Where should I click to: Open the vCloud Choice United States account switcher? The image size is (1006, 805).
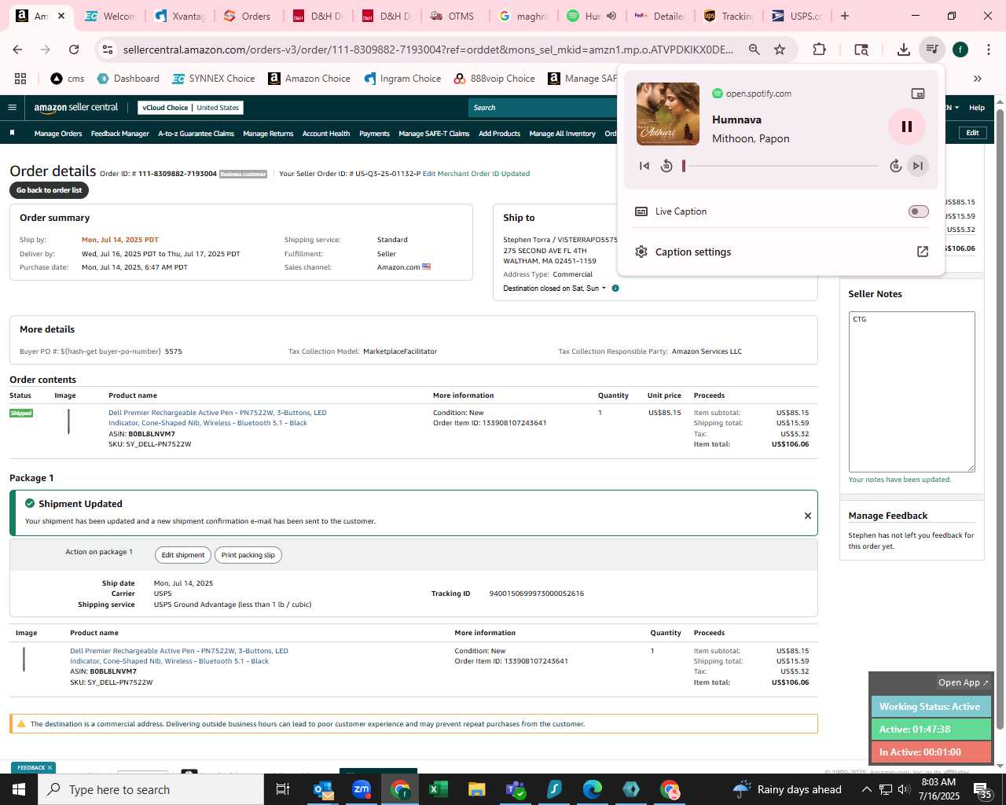(x=191, y=108)
